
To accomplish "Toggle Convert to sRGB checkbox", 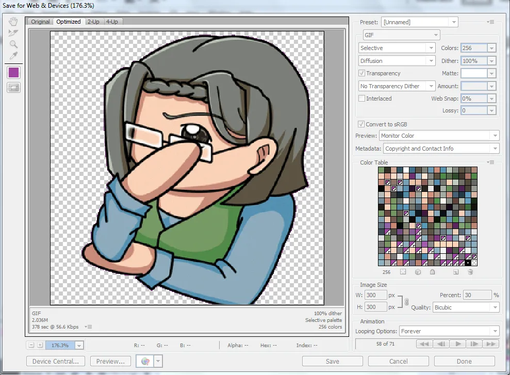I will [x=361, y=124].
